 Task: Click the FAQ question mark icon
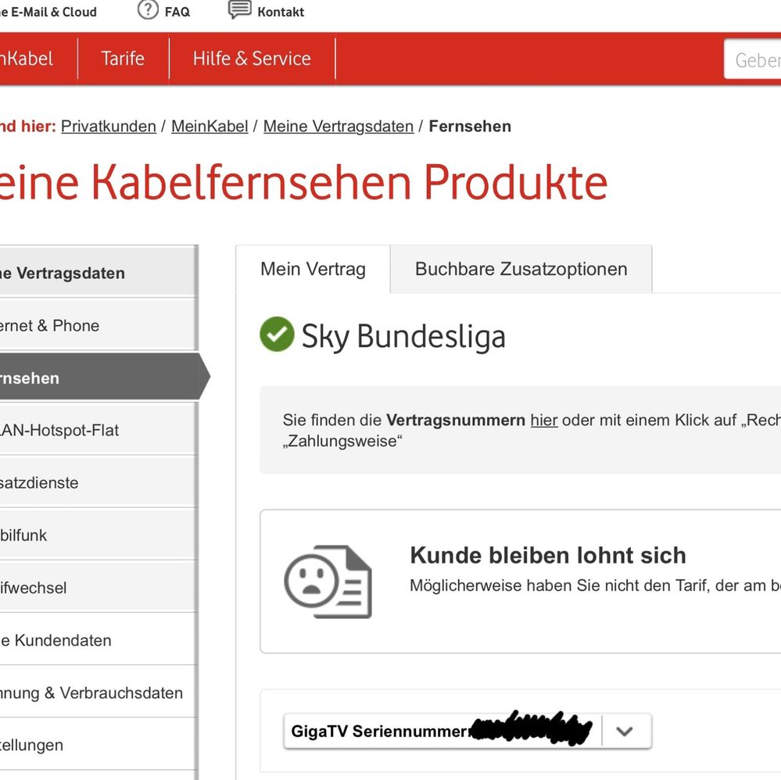pos(148,10)
